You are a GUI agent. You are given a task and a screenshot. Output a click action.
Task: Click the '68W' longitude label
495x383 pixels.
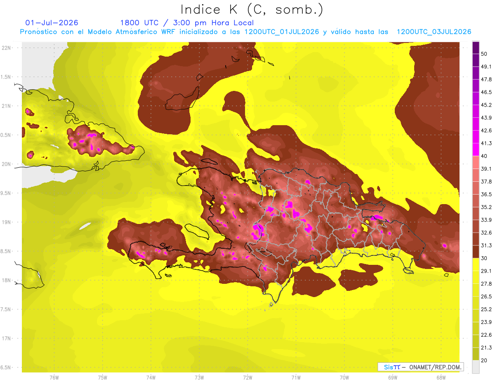pos(441,378)
